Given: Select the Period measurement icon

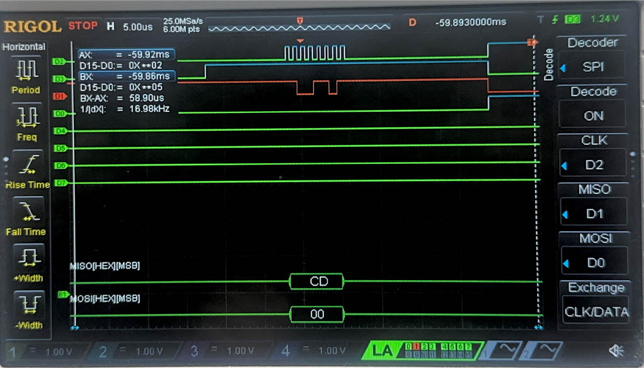Looking at the screenshot, I should click(x=26, y=71).
